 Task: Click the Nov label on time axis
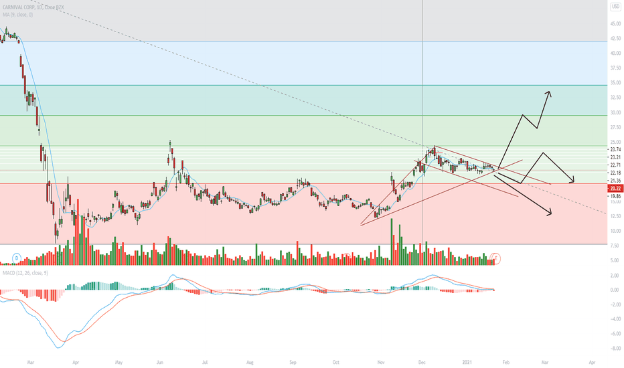[x=381, y=363]
